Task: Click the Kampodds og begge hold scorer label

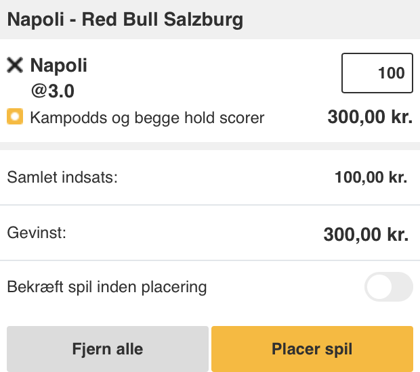Action: 147,118
